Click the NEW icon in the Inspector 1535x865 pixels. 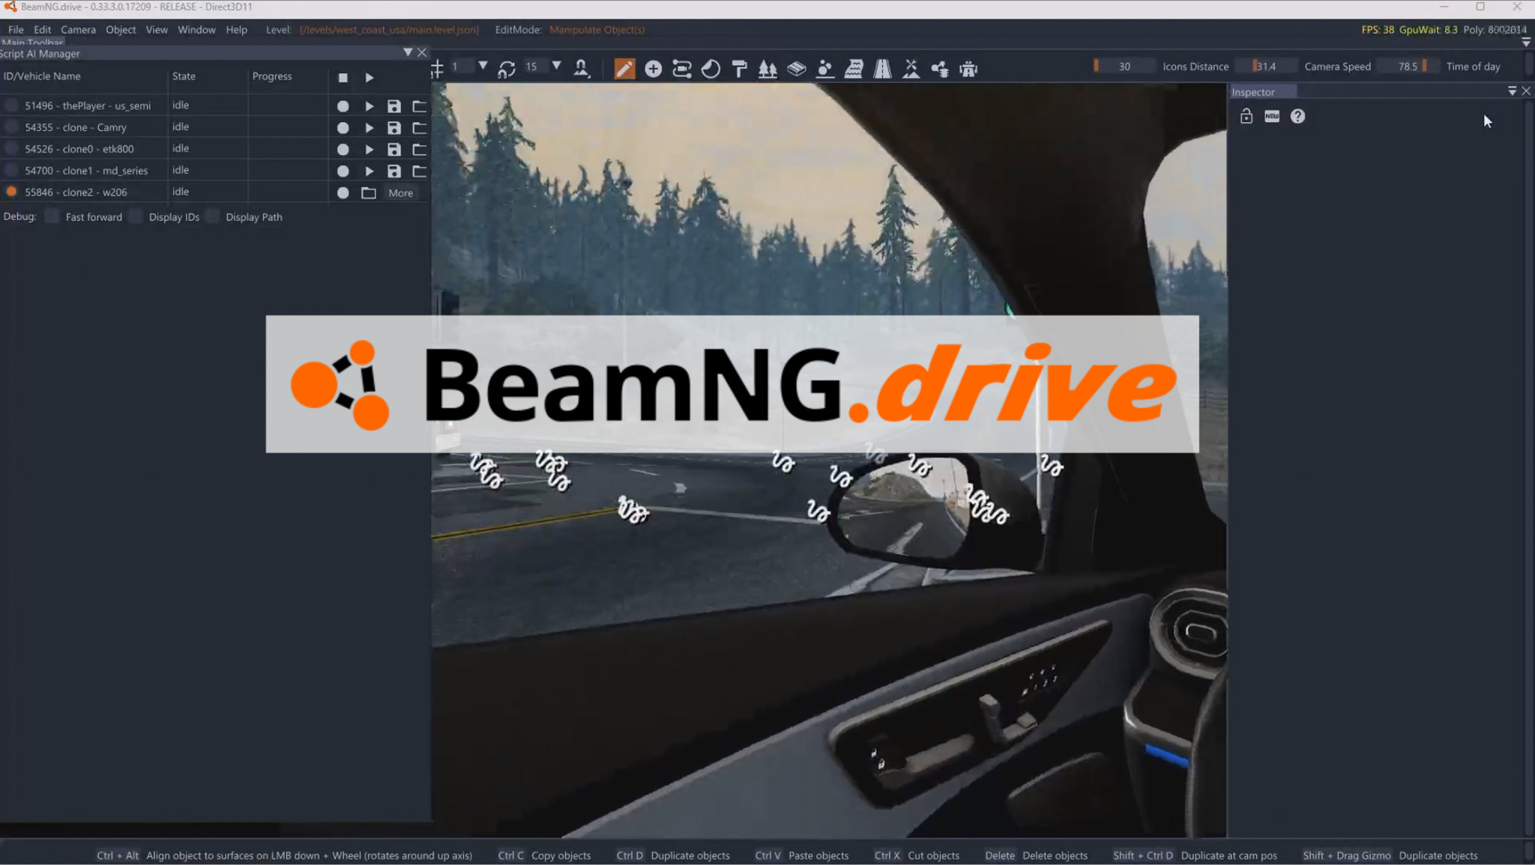coord(1271,116)
